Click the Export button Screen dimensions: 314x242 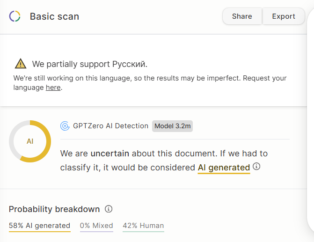click(x=284, y=16)
